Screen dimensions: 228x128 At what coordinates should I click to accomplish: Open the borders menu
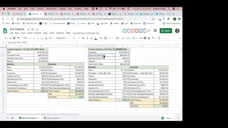[105, 38]
